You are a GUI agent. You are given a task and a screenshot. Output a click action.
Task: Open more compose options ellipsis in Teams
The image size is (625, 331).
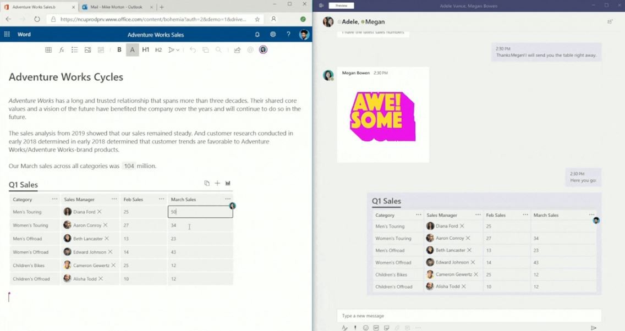tap(418, 327)
